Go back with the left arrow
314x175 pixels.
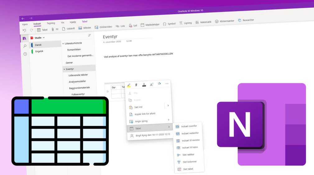point(23,19)
